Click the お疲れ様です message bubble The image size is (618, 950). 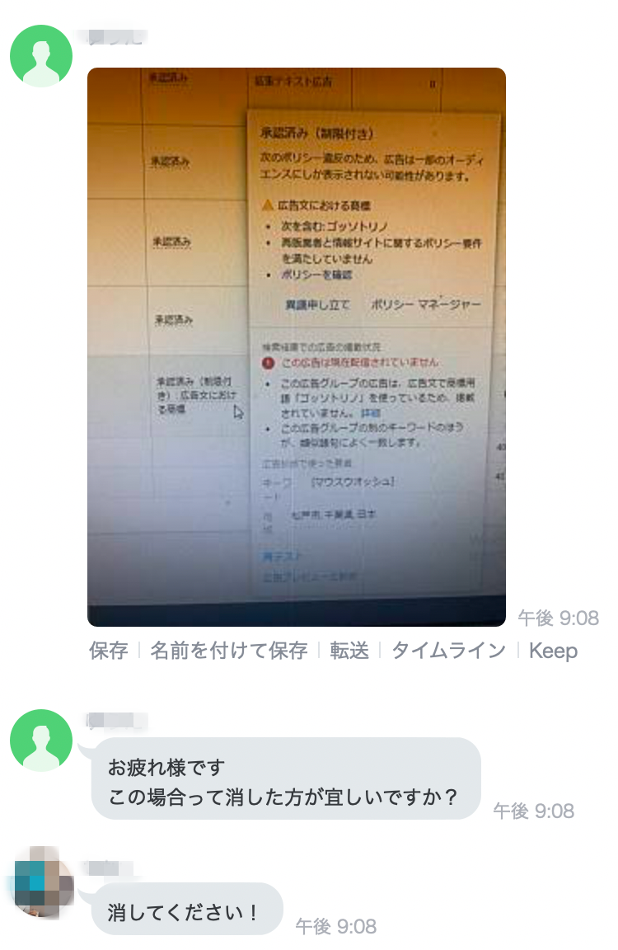click(286, 778)
